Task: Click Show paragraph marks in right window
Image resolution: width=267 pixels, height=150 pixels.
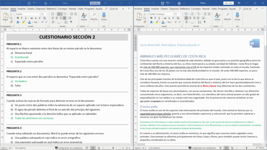Action: [x=205, y=22]
